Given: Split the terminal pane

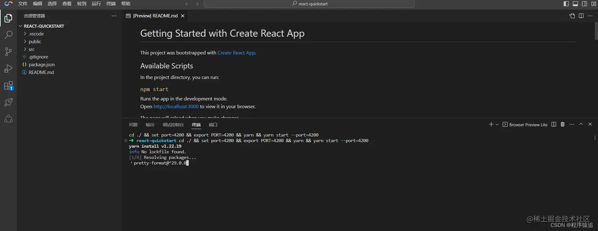Looking at the screenshot, I should [x=554, y=124].
